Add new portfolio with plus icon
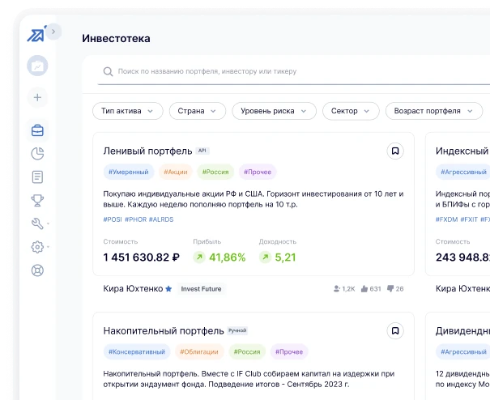Image resolution: width=490 pixels, height=400 pixels. 37,97
